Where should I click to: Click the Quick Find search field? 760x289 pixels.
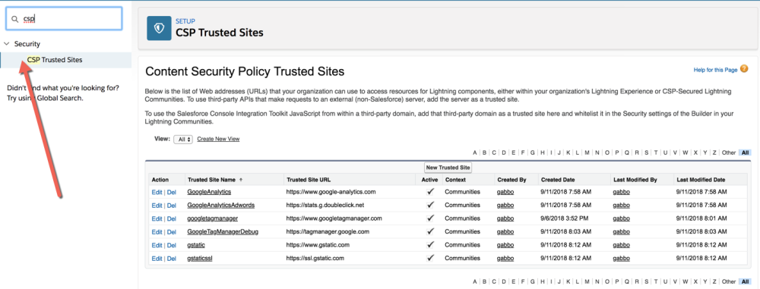(64, 19)
